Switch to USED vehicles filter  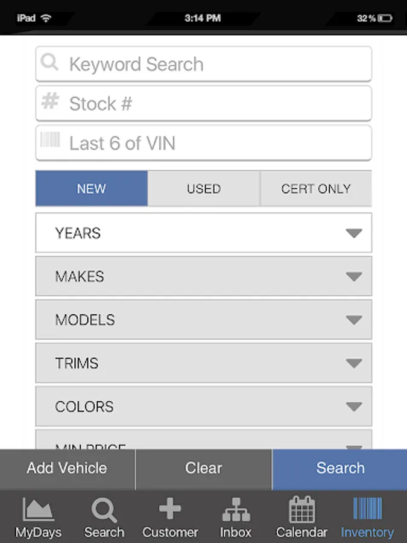pyautogui.click(x=204, y=189)
